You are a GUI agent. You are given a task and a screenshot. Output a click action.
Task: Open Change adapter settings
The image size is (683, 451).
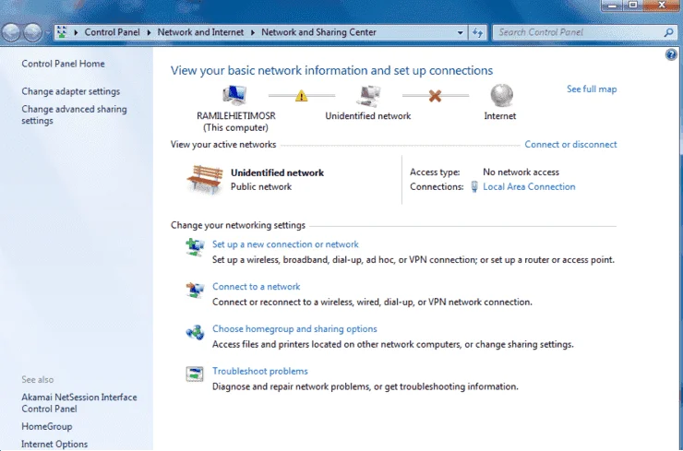click(70, 91)
